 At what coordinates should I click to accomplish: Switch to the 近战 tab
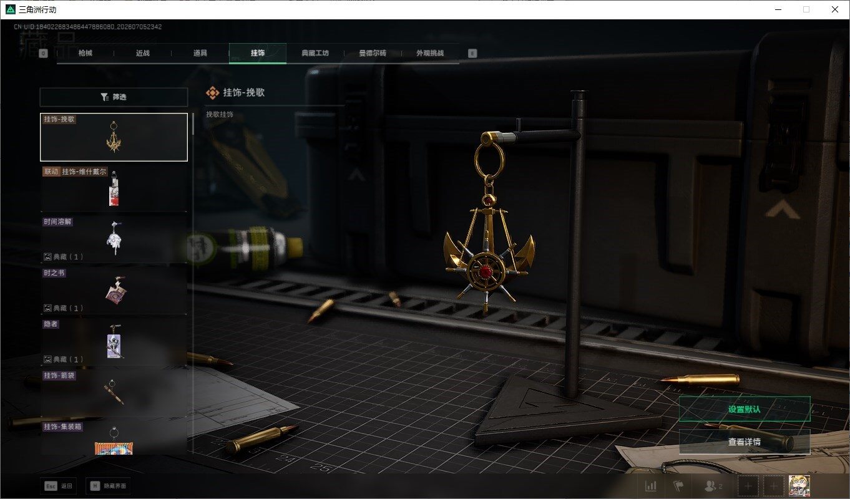click(x=143, y=54)
